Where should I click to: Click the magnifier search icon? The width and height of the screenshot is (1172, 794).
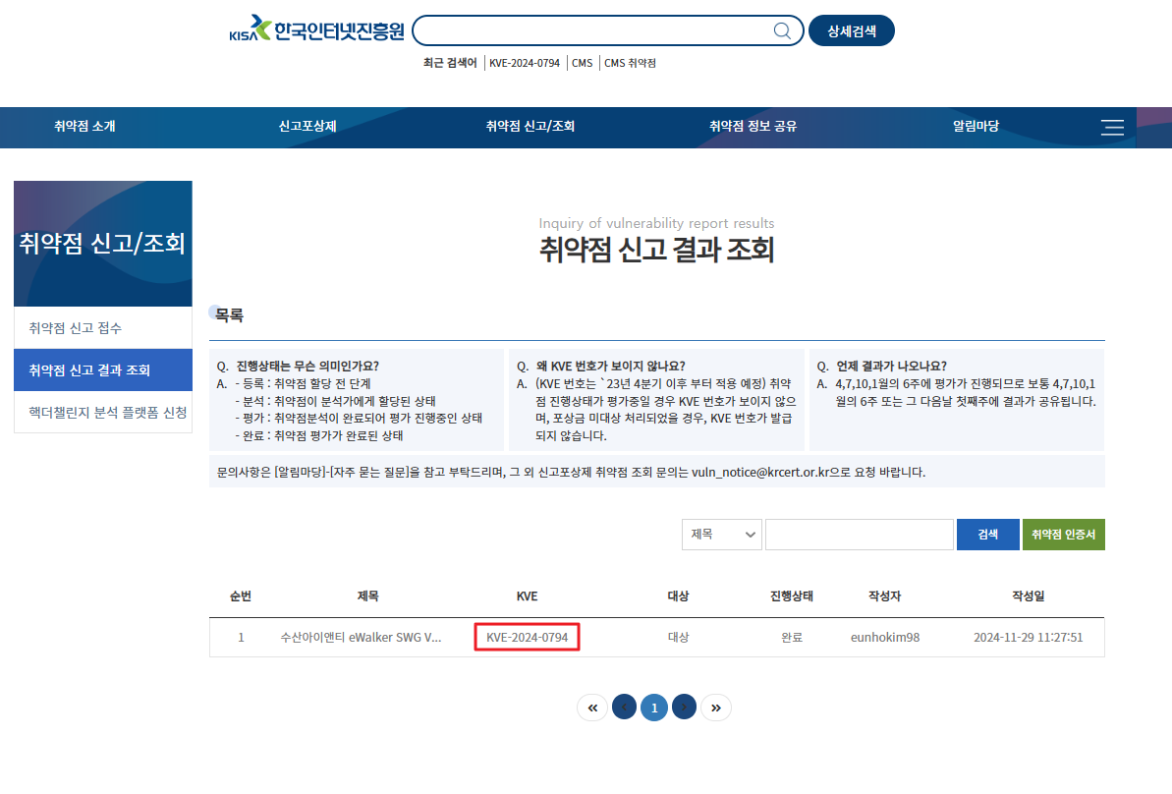[782, 30]
